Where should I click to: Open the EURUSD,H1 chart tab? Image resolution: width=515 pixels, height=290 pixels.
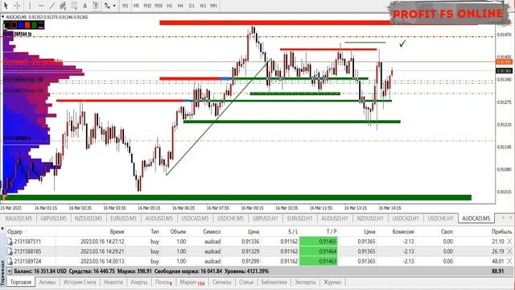pyautogui.click(x=300, y=218)
